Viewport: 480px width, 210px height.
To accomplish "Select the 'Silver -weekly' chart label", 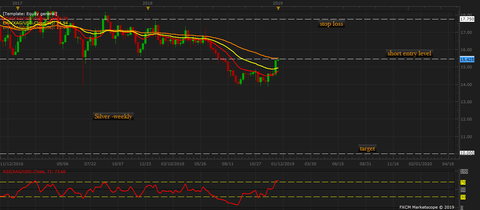I will pyautogui.click(x=113, y=116).
